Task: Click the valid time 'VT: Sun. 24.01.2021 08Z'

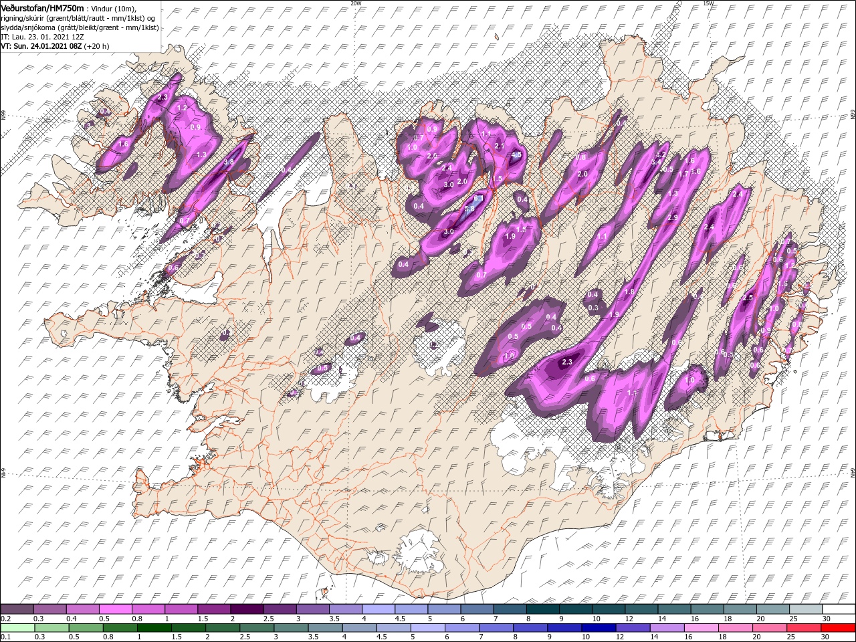Action: point(41,46)
